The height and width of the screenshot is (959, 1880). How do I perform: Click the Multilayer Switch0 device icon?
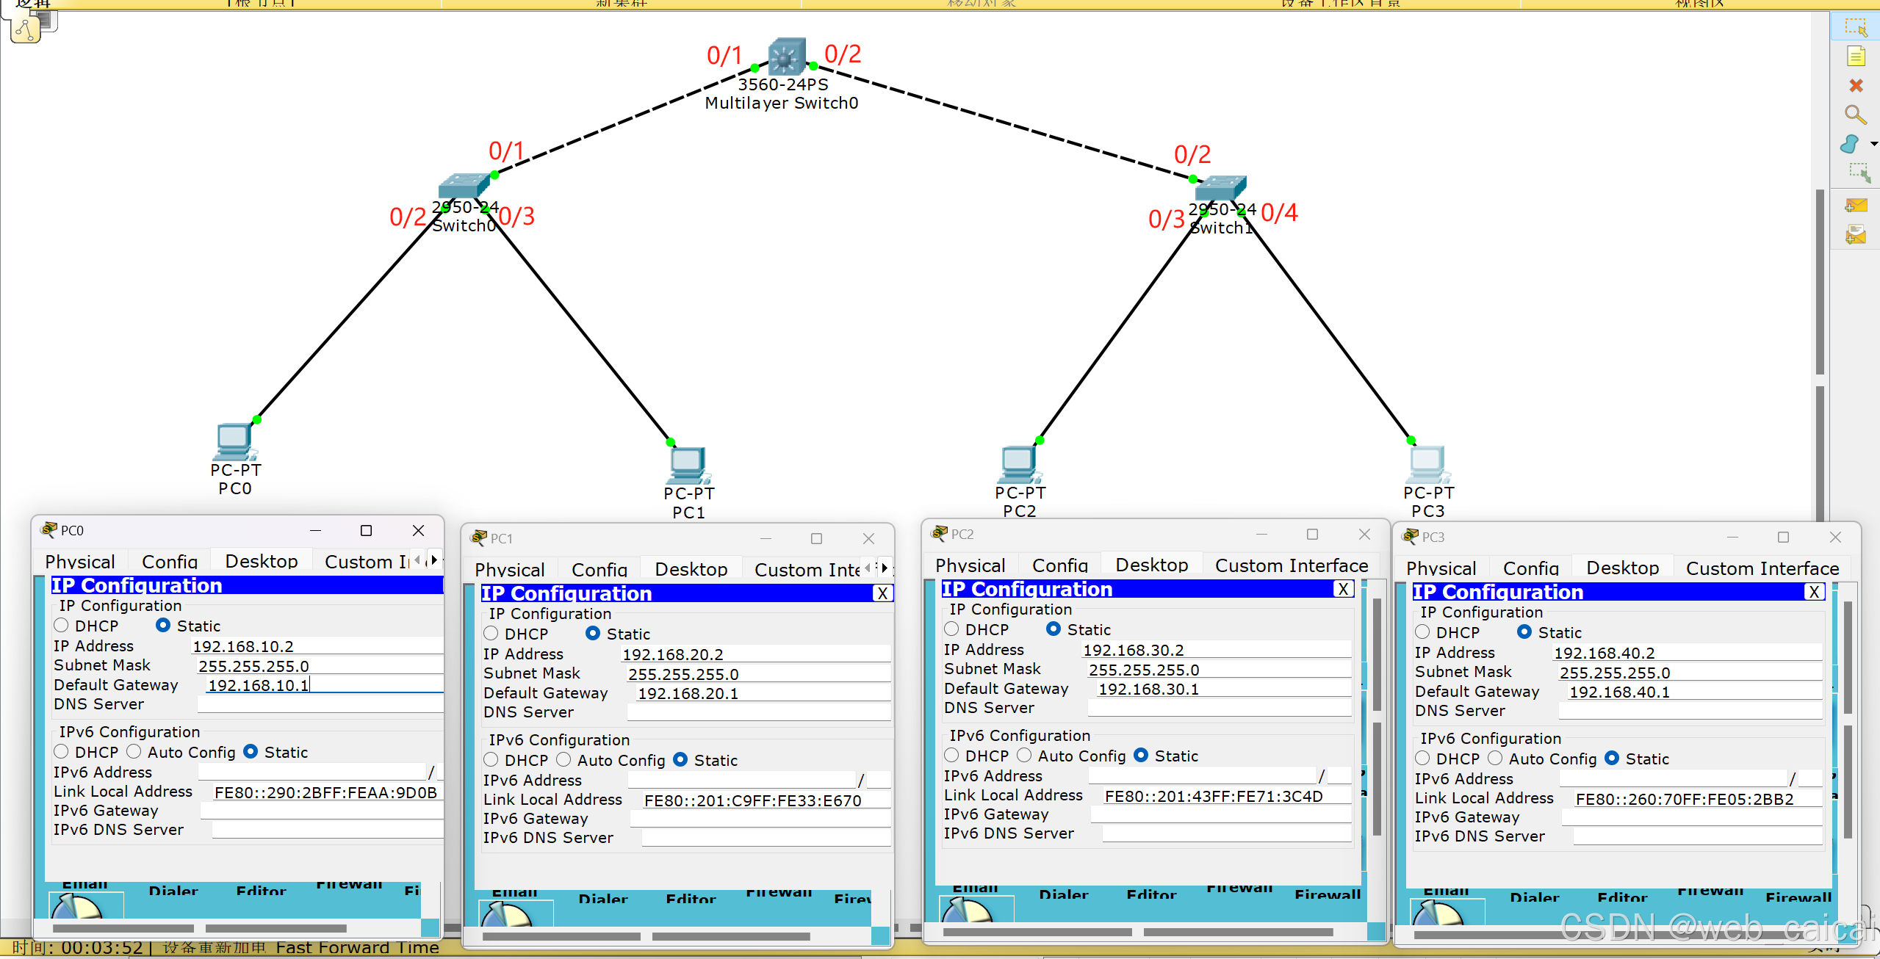785,57
